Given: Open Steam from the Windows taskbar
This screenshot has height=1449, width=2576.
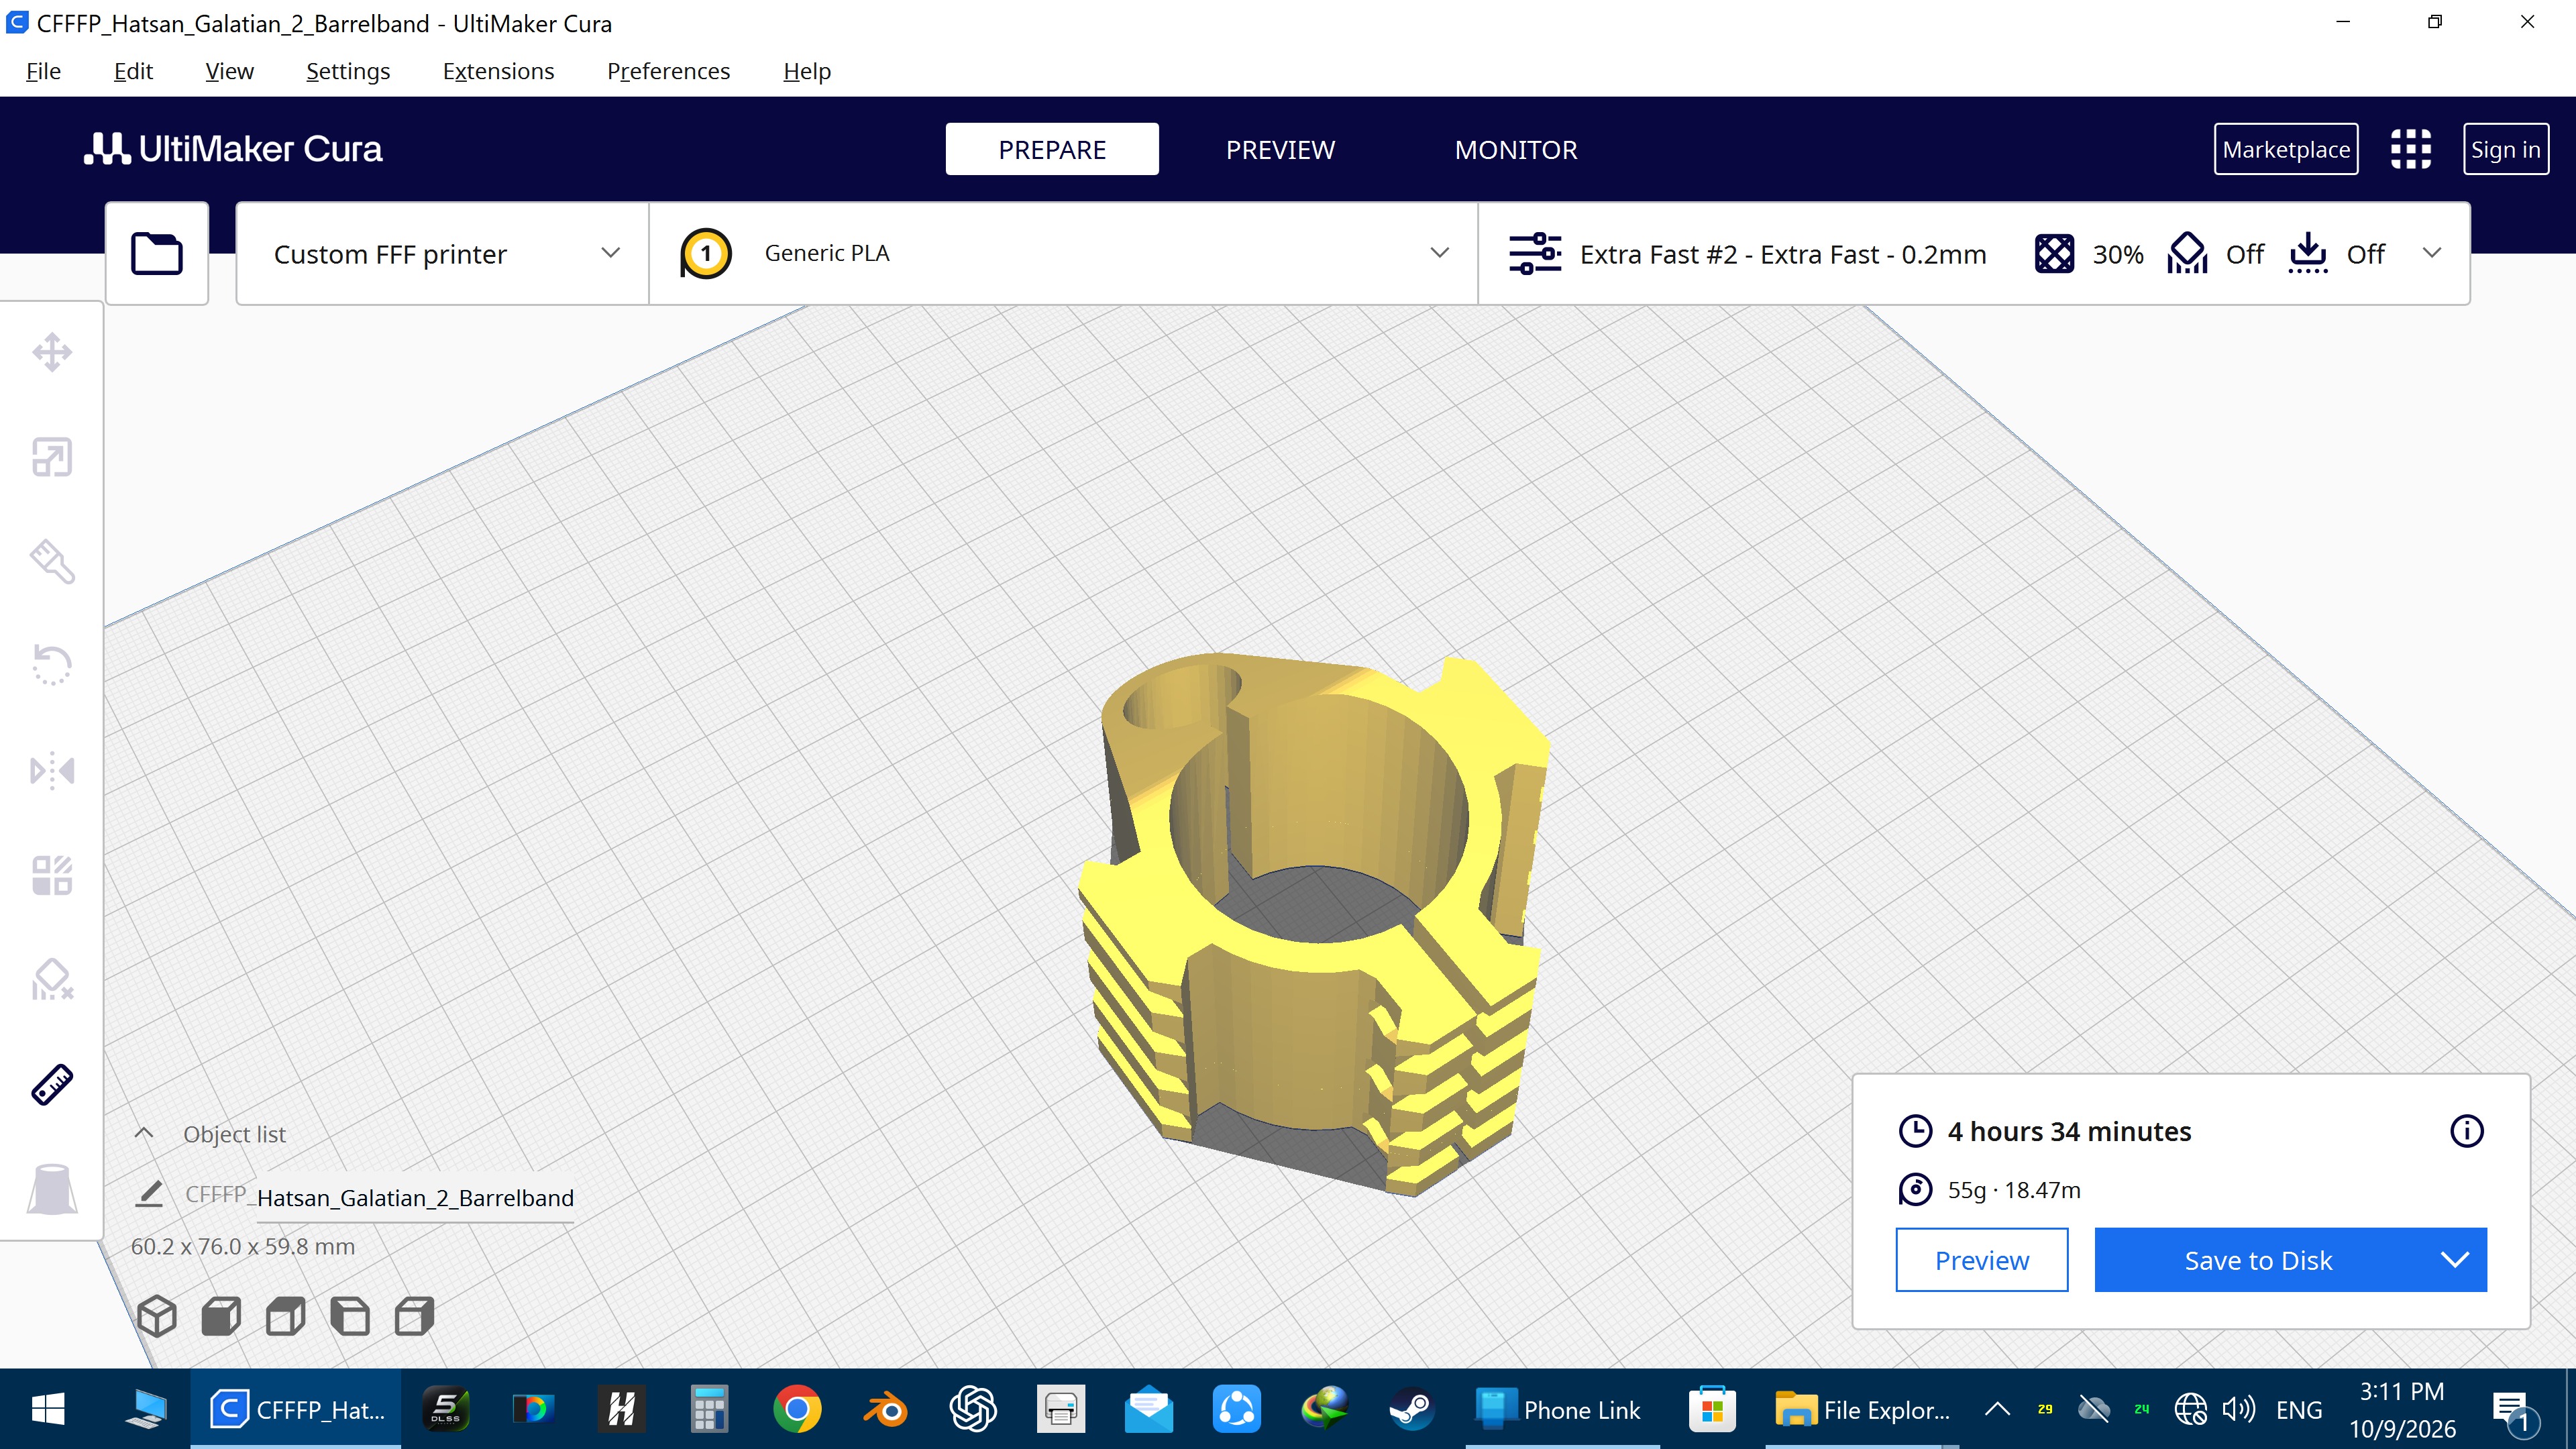Looking at the screenshot, I should (1412, 1409).
